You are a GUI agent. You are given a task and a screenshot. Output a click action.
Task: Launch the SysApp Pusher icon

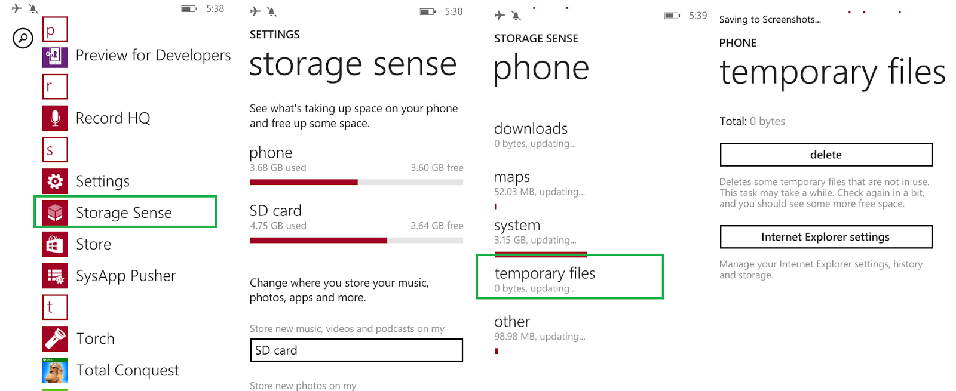tap(55, 276)
